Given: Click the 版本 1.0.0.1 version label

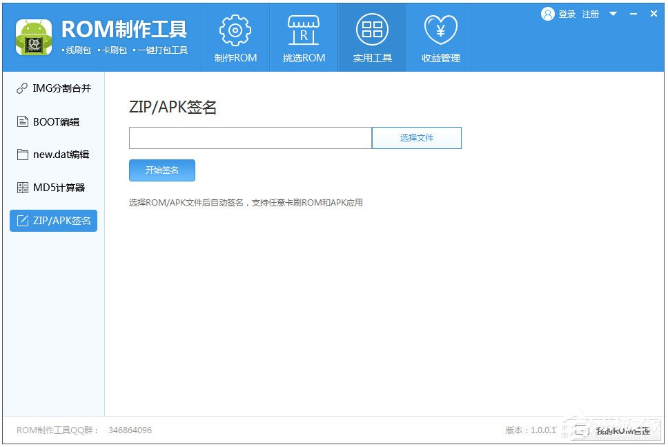Looking at the screenshot, I should 531,430.
